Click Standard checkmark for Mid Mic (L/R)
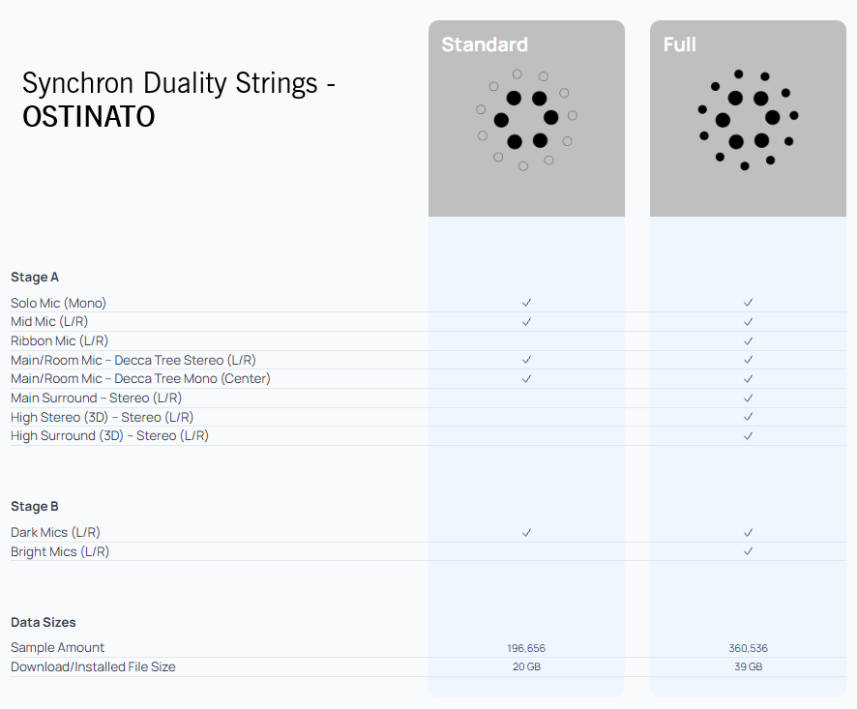The image size is (857, 709). pyautogui.click(x=526, y=321)
